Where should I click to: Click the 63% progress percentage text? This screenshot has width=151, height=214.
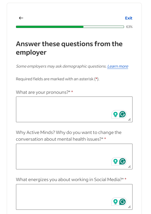[x=129, y=27]
